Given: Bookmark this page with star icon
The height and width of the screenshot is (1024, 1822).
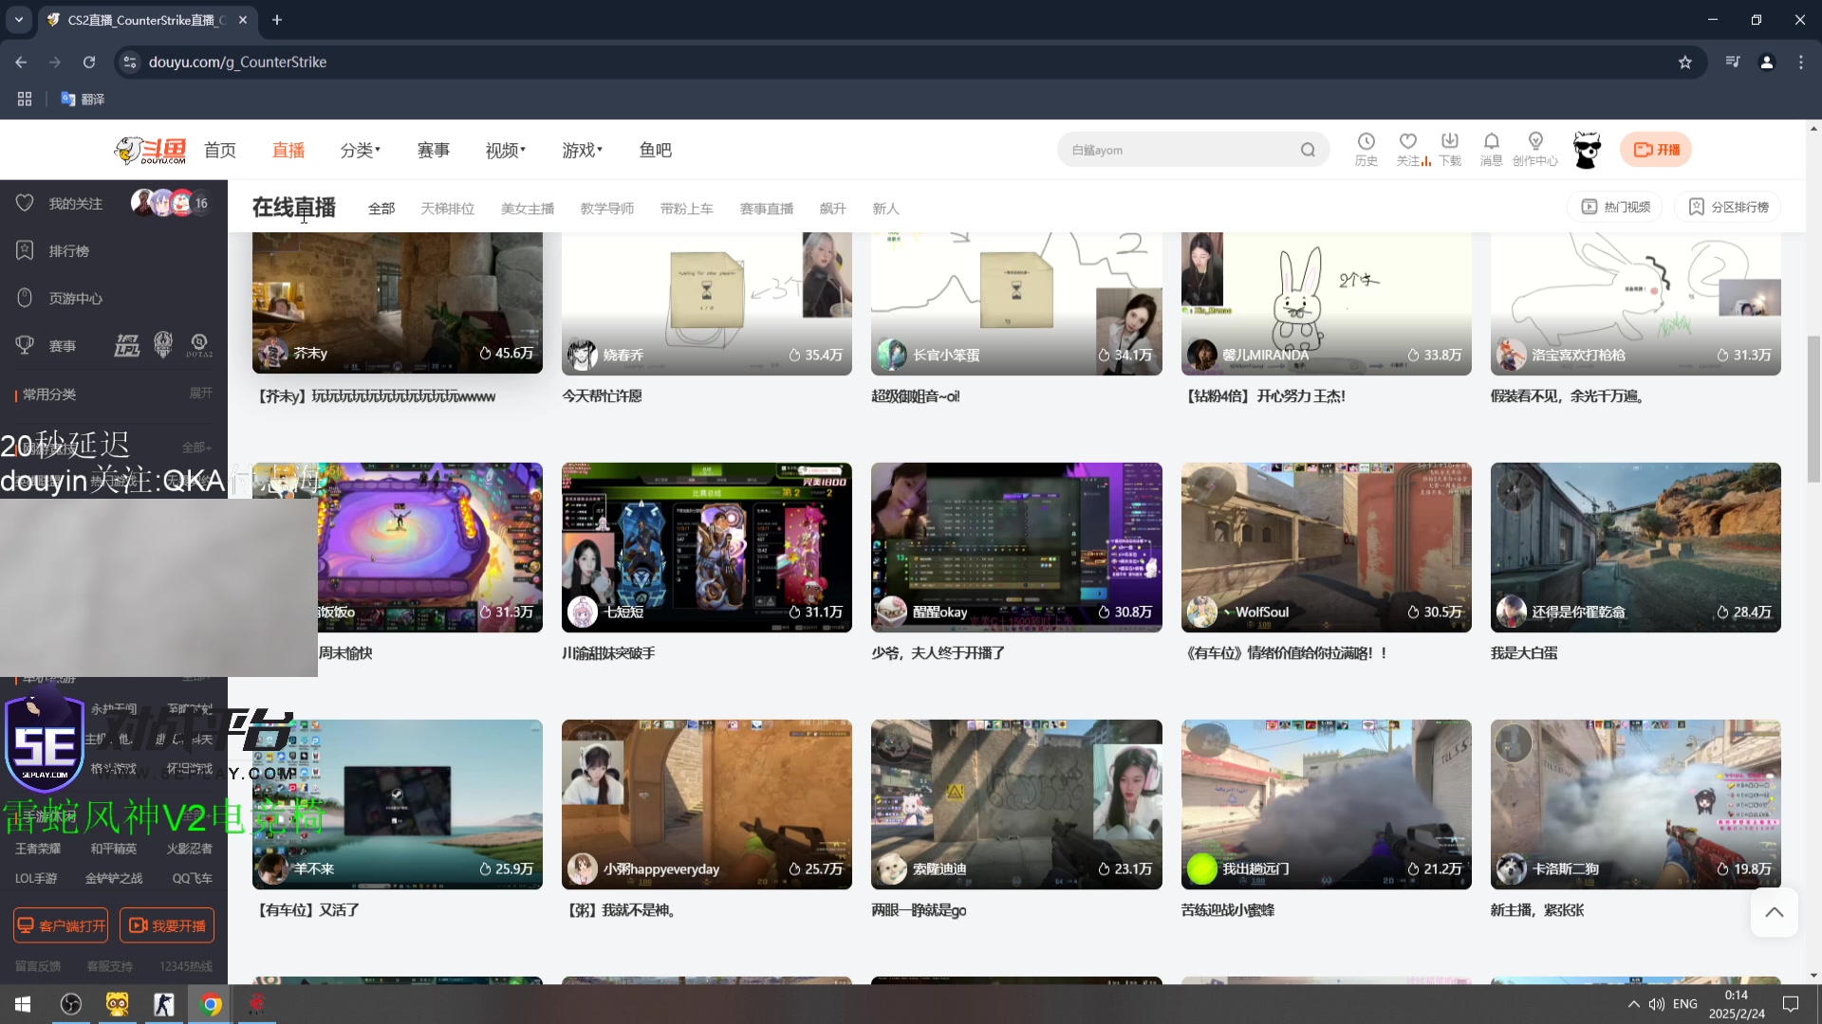Looking at the screenshot, I should click(x=1684, y=63).
